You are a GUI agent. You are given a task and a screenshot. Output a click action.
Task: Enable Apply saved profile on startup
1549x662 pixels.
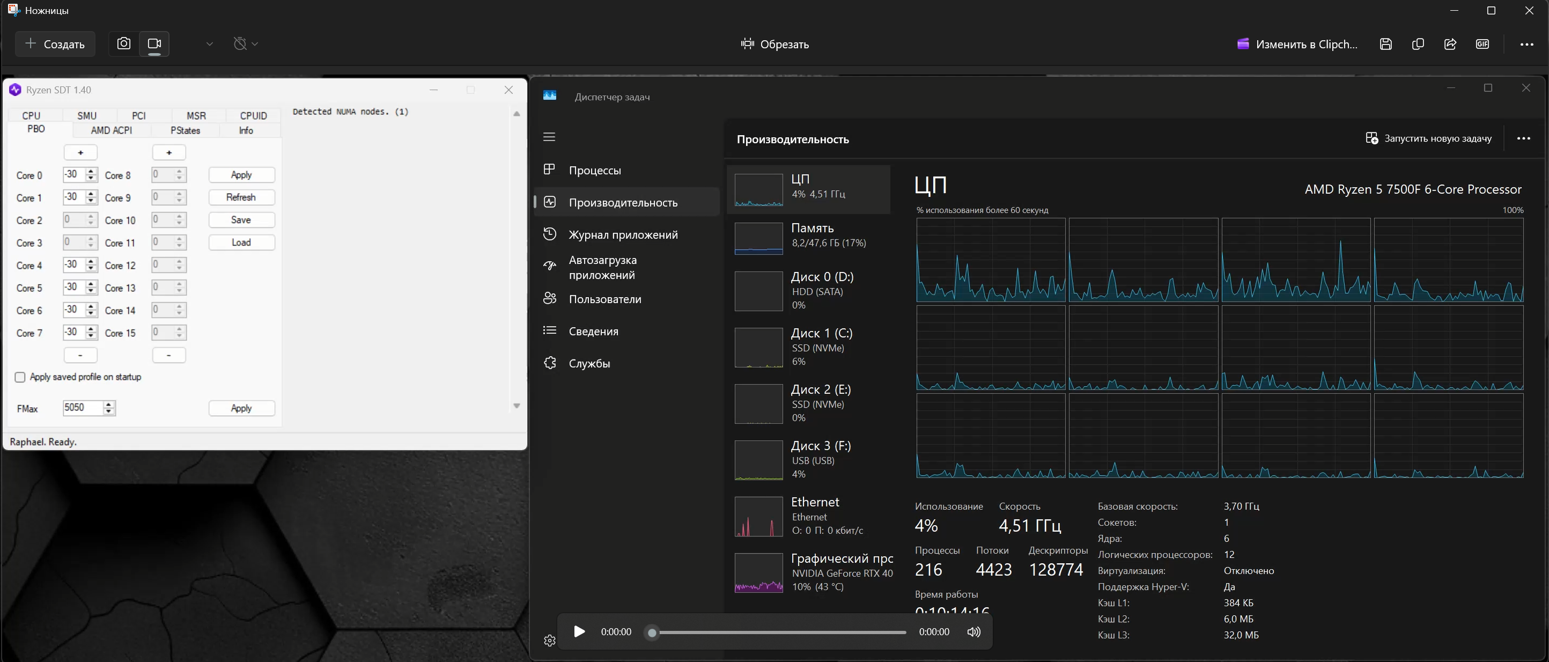tap(20, 378)
